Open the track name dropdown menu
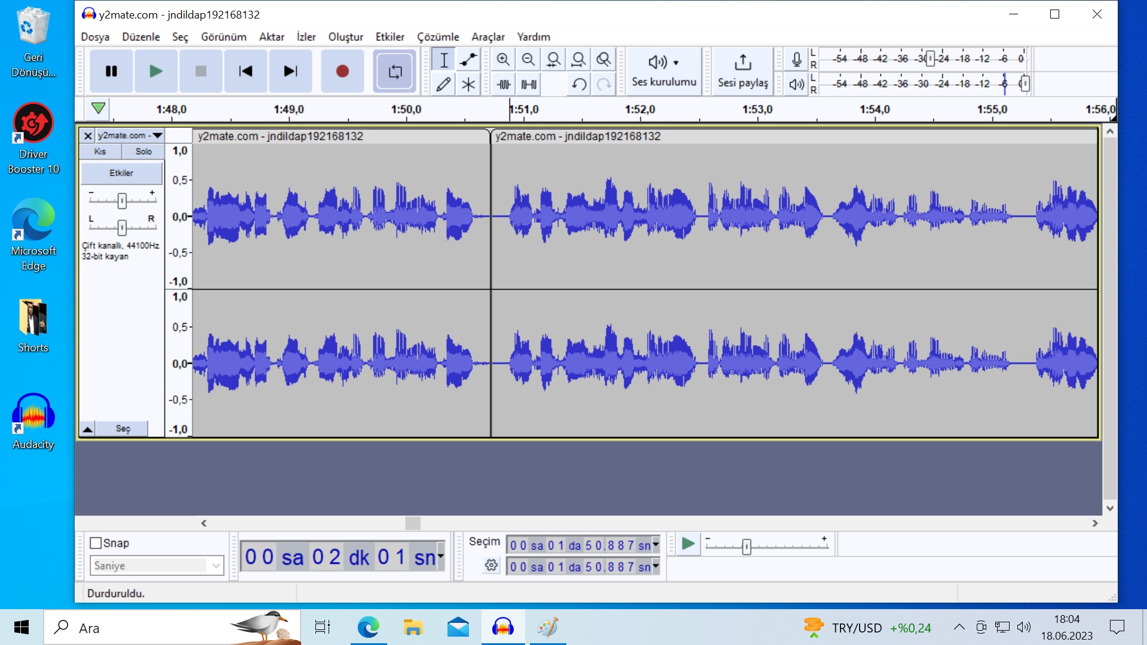Viewport: 1147px width, 645px height. coord(157,136)
